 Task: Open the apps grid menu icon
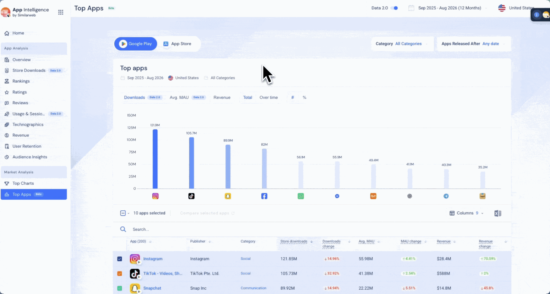pyautogui.click(x=61, y=12)
